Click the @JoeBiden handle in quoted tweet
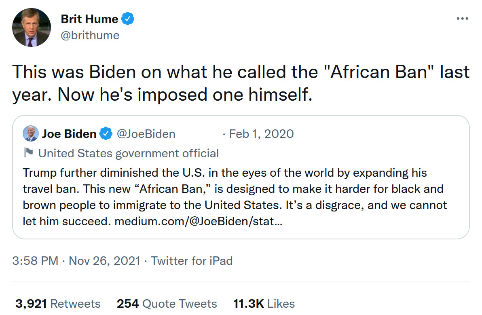This screenshot has width=482, height=315. 146,134
